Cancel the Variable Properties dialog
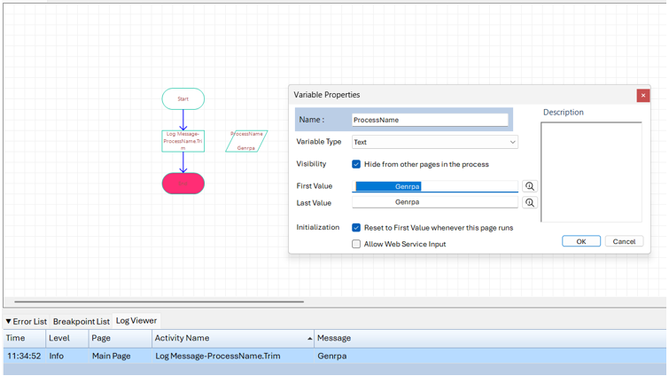669x376 pixels. click(624, 241)
